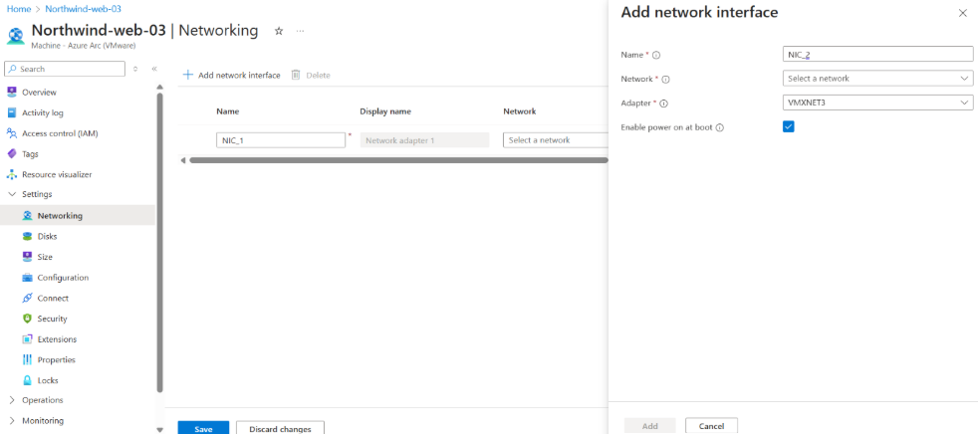The width and height of the screenshot is (978, 434).
Task: Click the Connect icon in sidebar
Action: pos(27,298)
